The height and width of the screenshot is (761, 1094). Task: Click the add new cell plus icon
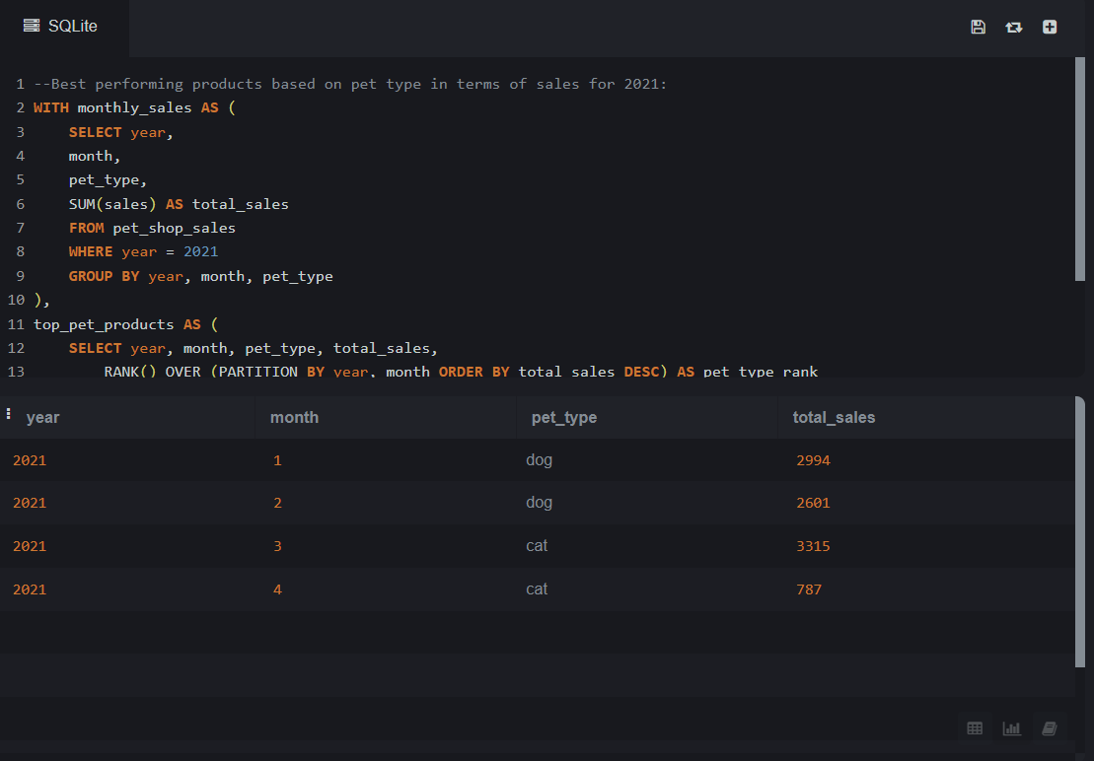point(1050,27)
